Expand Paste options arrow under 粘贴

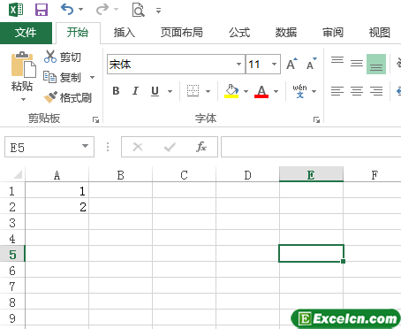(23, 99)
